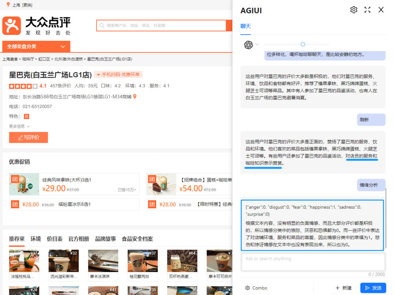This screenshot has width=394, height=295.
Task: Click the emotion analysis JSON response
Action: pos(312,225)
